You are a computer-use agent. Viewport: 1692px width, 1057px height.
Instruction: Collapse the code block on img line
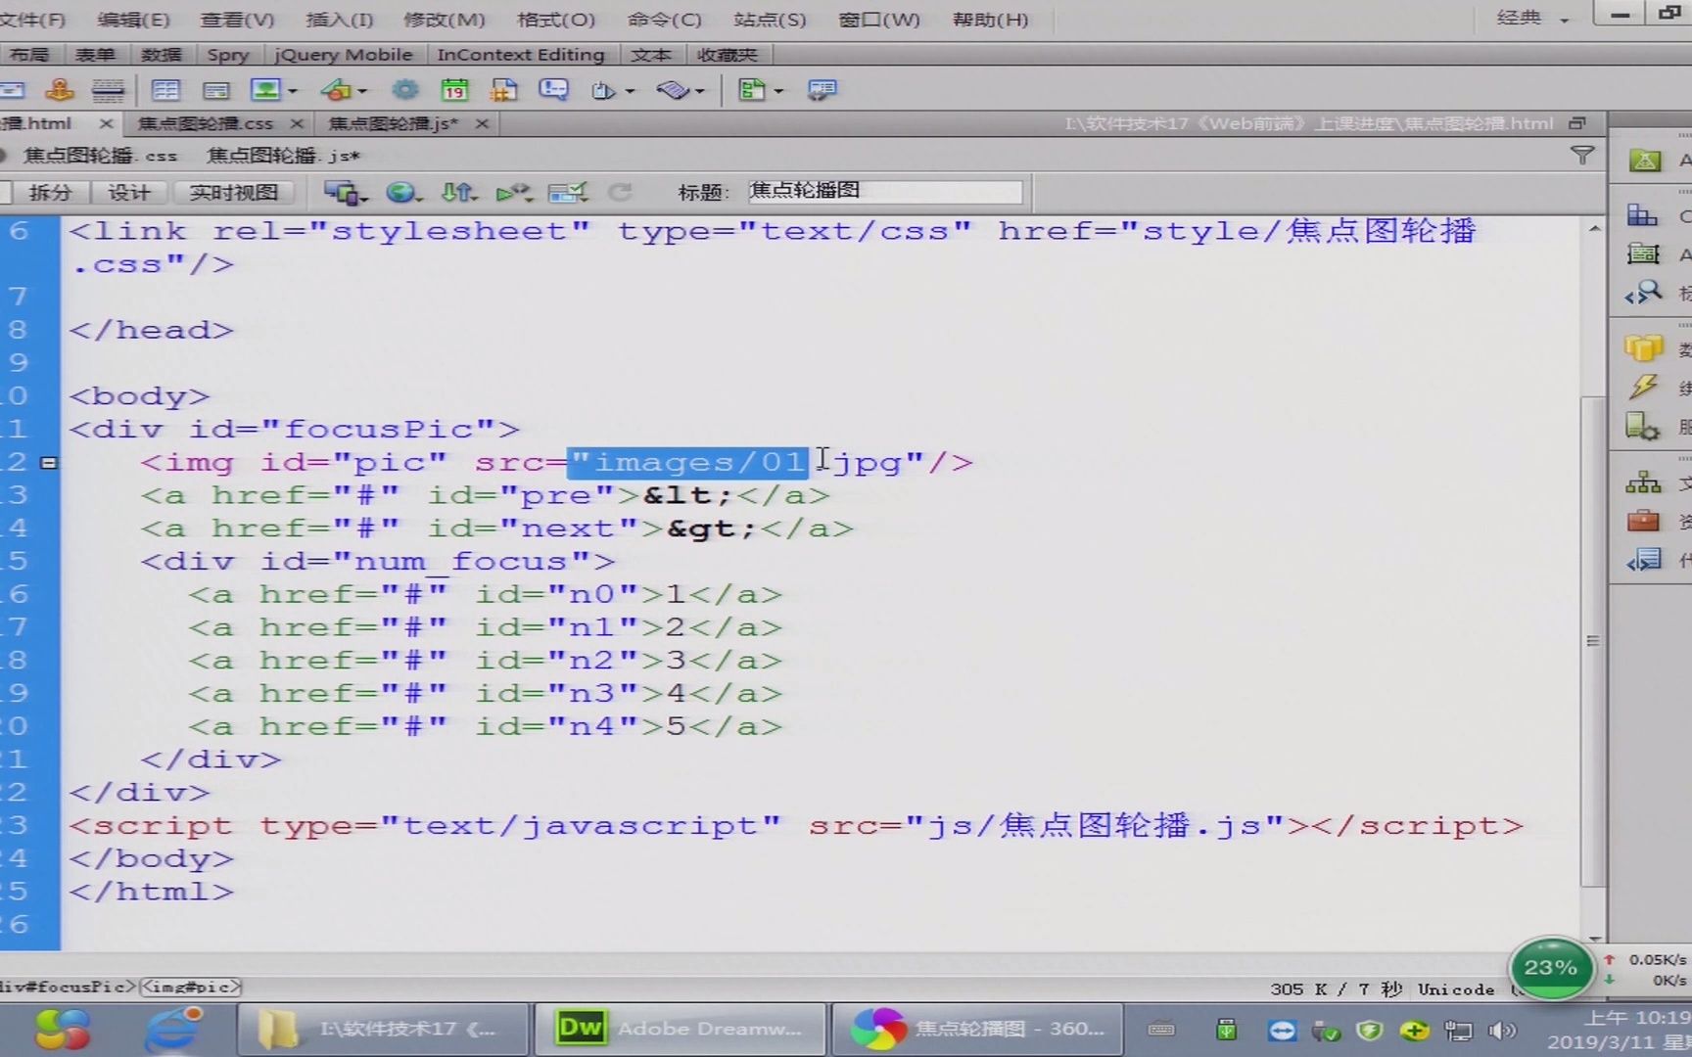click(48, 462)
